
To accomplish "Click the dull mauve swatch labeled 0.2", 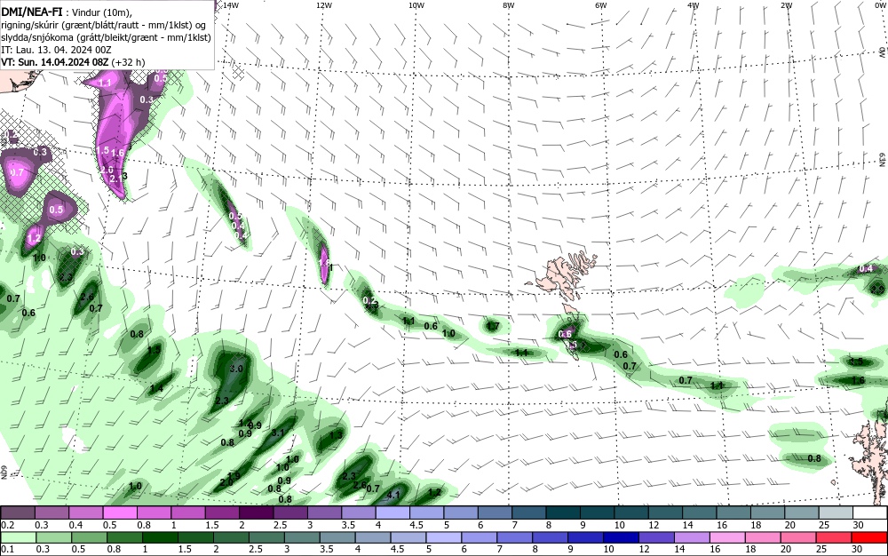I will coord(18,513).
